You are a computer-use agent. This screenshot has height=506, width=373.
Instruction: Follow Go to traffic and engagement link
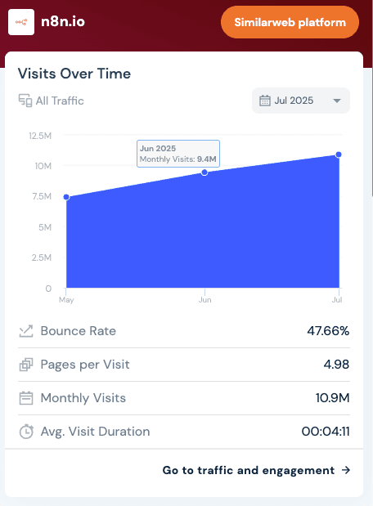coord(256,470)
